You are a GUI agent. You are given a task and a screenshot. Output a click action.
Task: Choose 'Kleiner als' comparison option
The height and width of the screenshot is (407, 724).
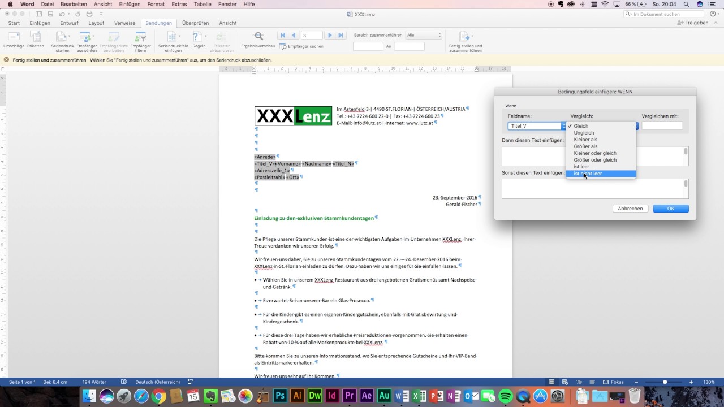601,140
